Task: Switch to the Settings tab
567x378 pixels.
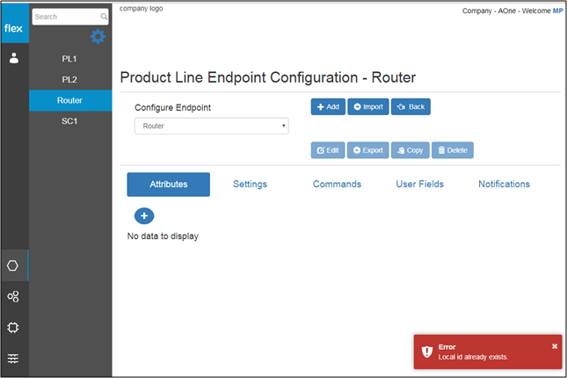Action: (x=250, y=184)
